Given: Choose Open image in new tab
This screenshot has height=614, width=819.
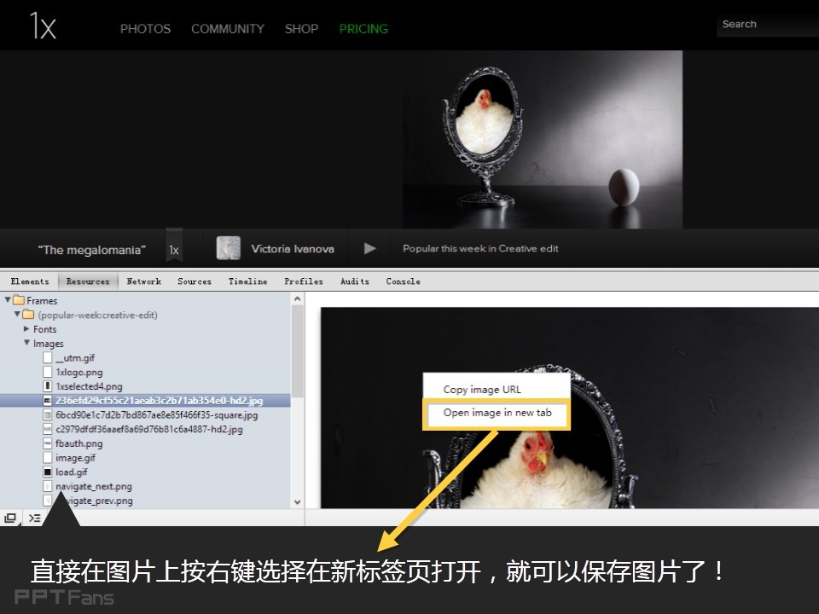Looking at the screenshot, I should coord(497,413).
